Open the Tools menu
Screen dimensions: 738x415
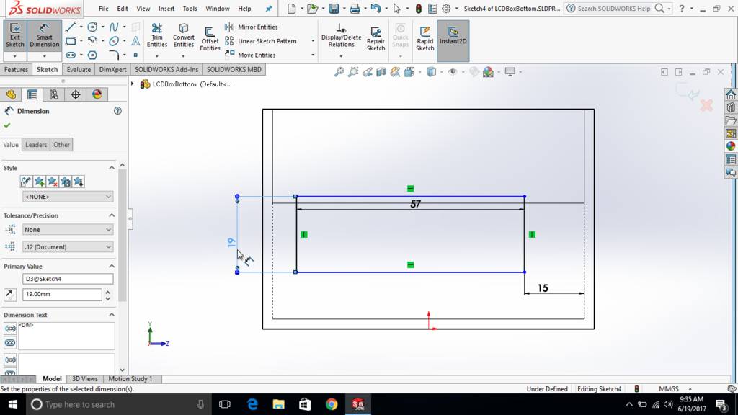(190, 9)
